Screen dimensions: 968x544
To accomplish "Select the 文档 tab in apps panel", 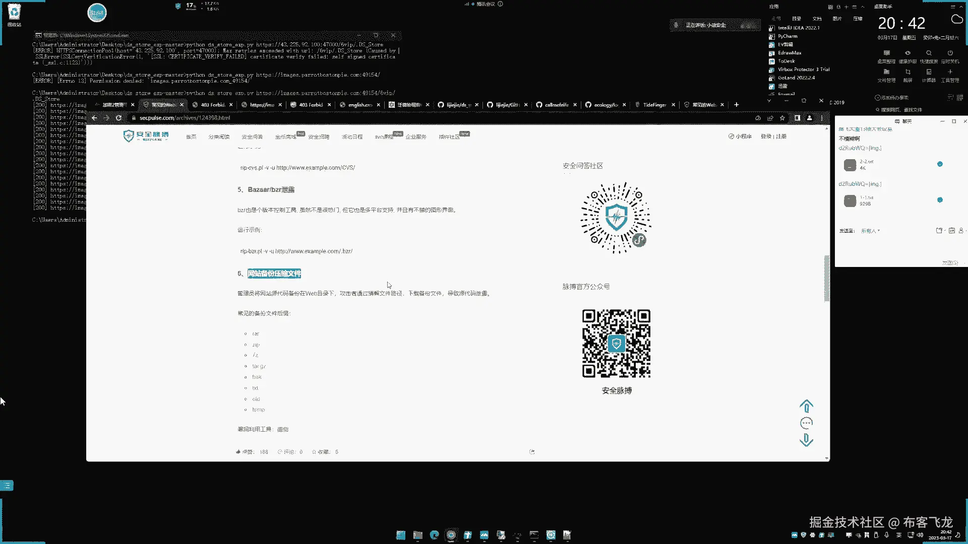I will click(x=817, y=19).
